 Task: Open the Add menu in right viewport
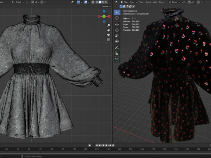[x=155, y=2]
